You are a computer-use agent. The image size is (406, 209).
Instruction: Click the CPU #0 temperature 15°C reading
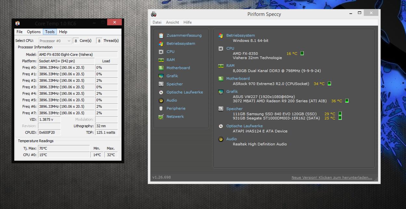point(64,155)
